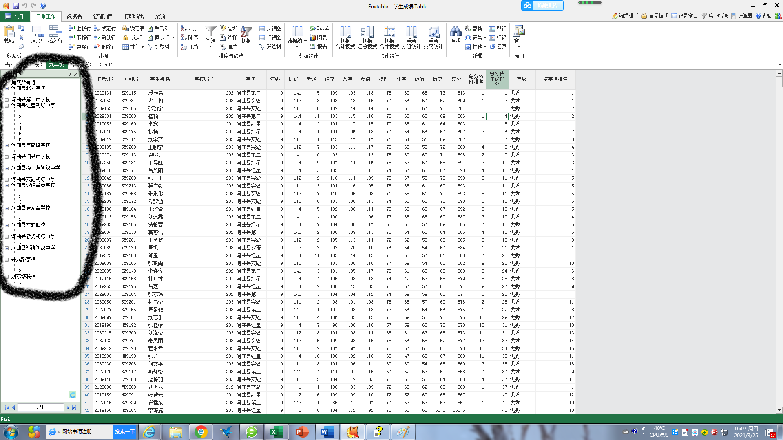Click Excel export button
Image resolution: width=783 pixels, height=440 pixels.
pos(319,28)
